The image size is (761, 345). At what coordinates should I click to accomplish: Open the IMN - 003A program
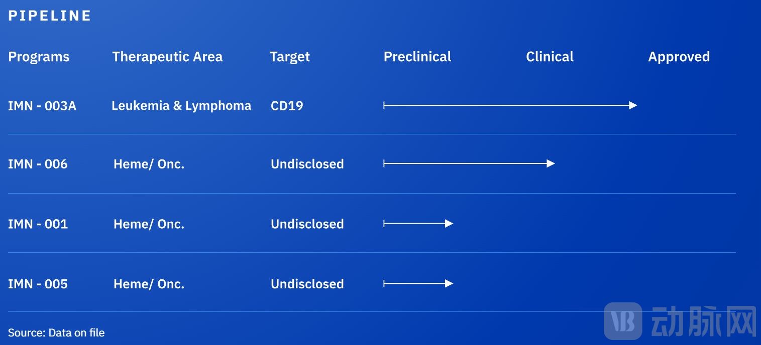42,106
